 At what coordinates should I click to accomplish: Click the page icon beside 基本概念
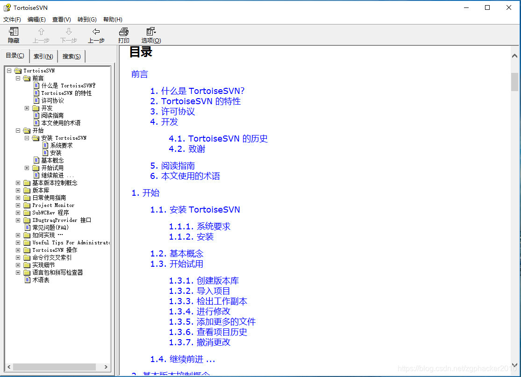pyautogui.click(x=36, y=160)
